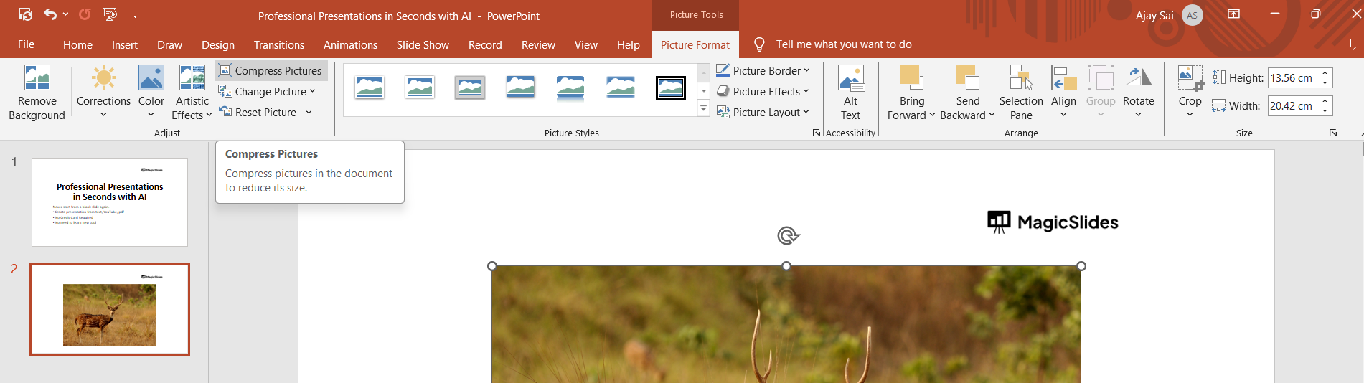Open the Size group dialog launcher
Screen dimensions: 1364x383
click(1332, 133)
